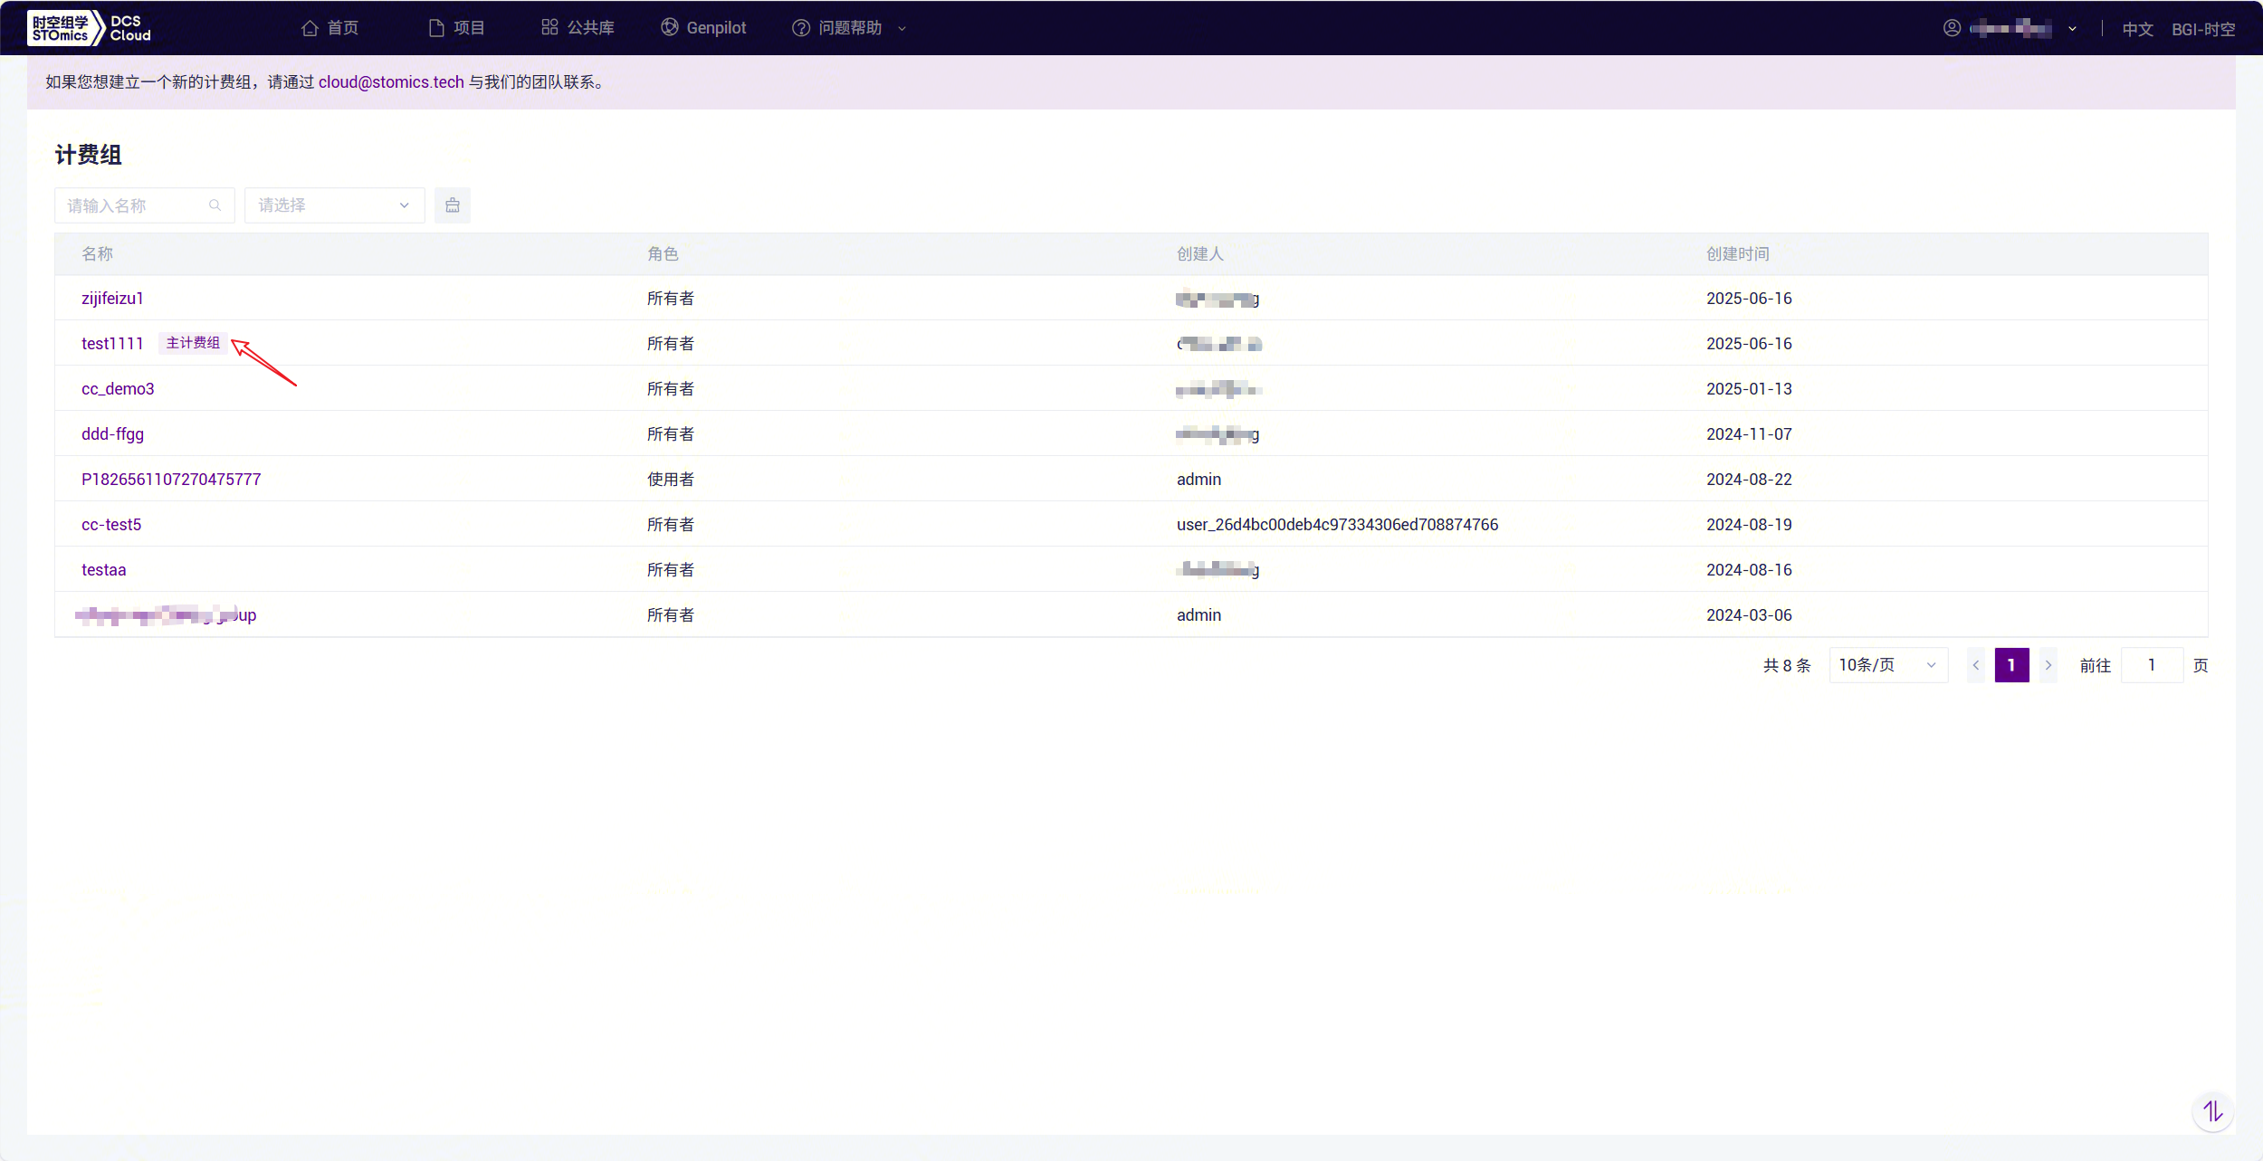Viewport: 2263px width, 1161px height.
Task: Click the cloud@stomics.tech email link
Action: pyautogui.click(x=390, y=82)
